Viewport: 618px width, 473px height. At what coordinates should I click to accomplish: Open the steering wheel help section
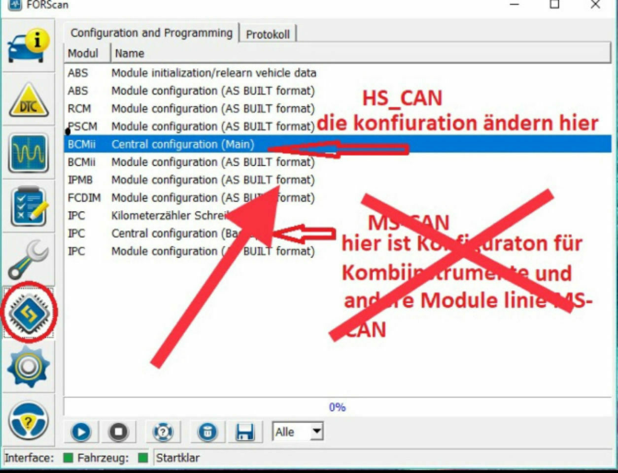28,421
